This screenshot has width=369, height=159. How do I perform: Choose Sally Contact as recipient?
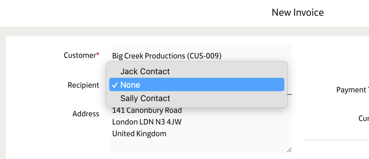pyautogui.click(x=145, y=98)
